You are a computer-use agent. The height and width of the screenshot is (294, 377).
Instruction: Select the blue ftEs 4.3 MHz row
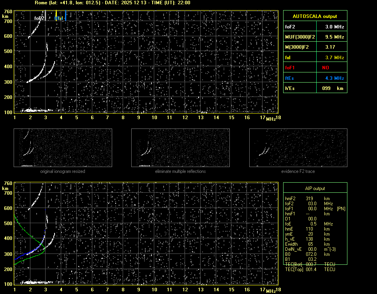[x=315, y=78]
